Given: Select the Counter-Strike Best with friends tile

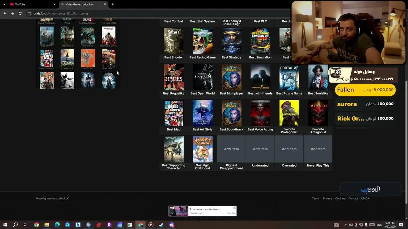Looking at the screenshot, I should [x=260, y=77].
